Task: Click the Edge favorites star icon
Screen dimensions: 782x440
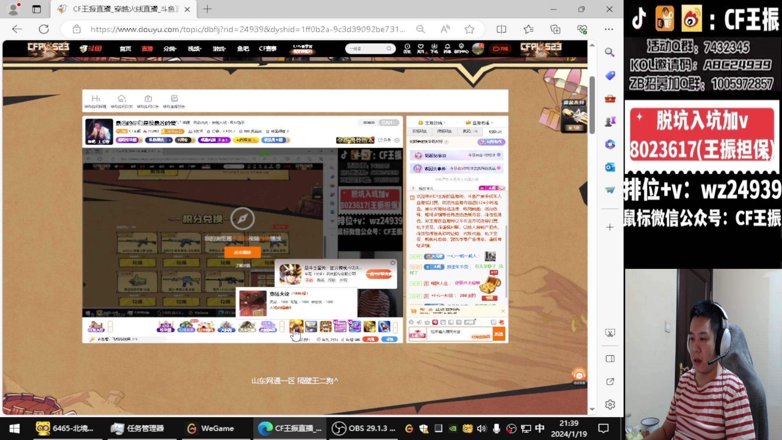Action: pos(469,29)
